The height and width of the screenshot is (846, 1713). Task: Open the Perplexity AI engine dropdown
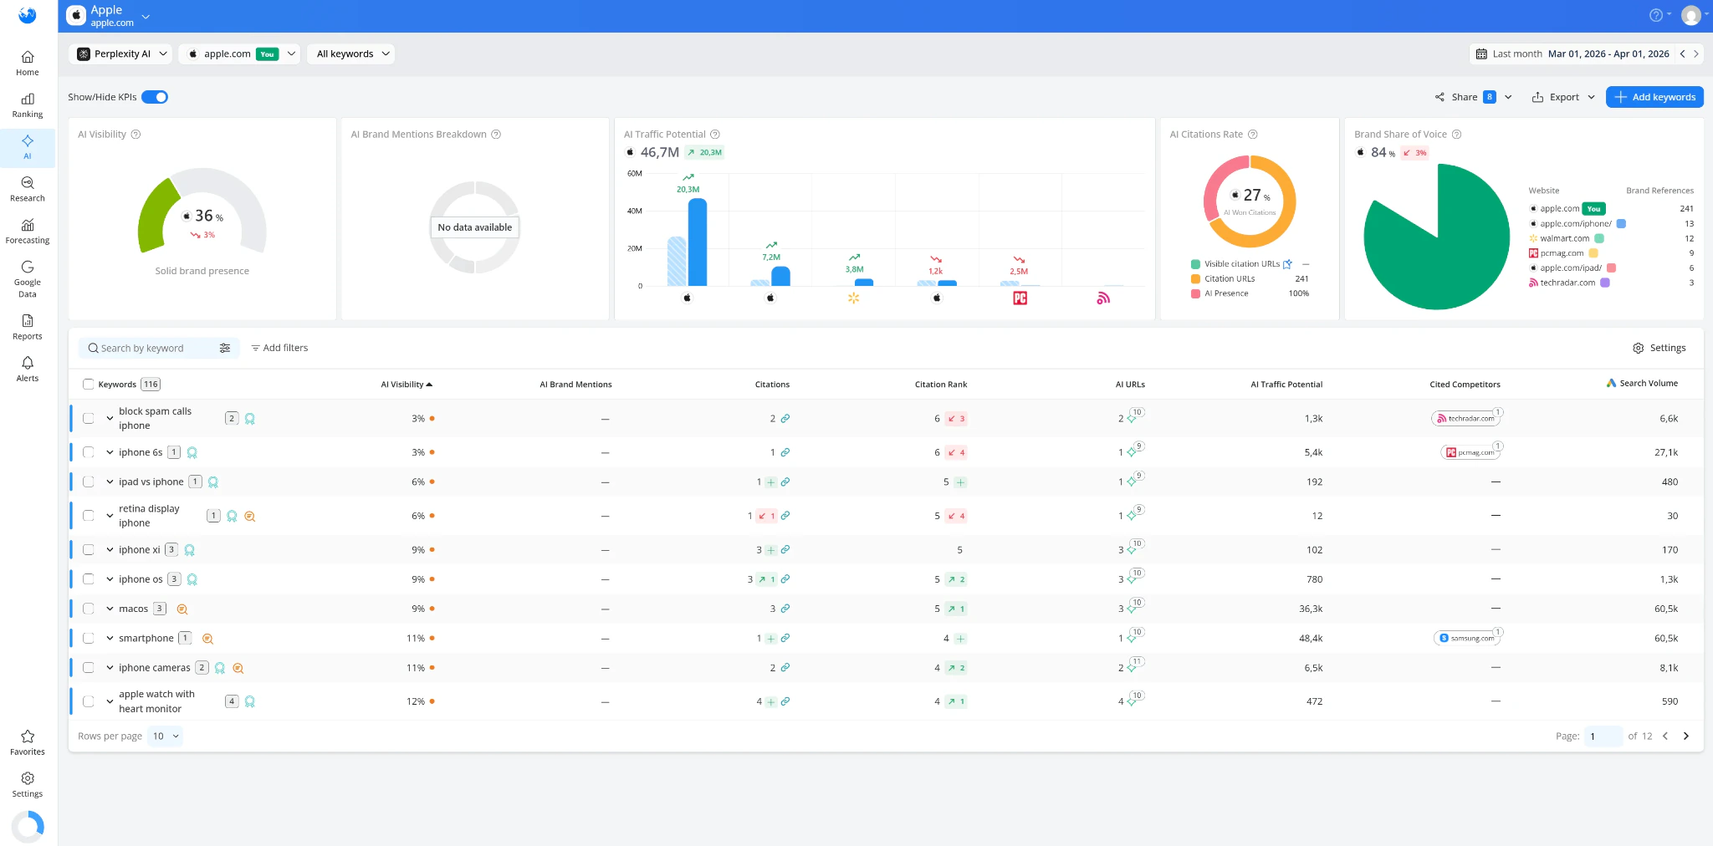(x=121, y=54)
